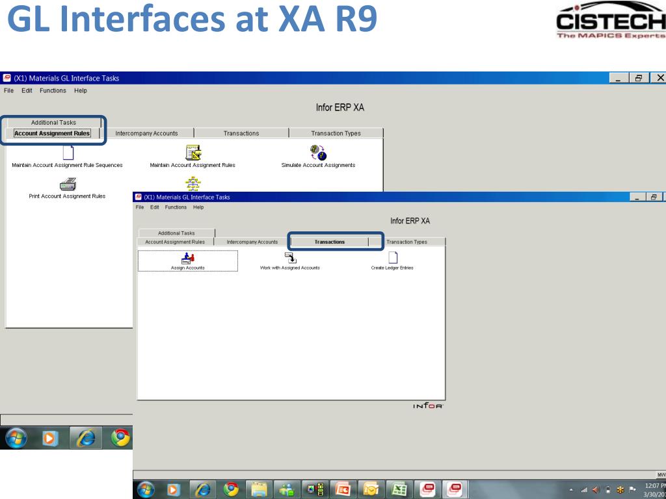The height and width of the screenshot is (499, 666).
Task: Switch to Intercompany Accounts tab in front window
Action: coord(252,242)
